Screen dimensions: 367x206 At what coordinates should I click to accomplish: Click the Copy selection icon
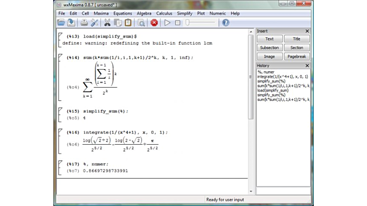118,22
